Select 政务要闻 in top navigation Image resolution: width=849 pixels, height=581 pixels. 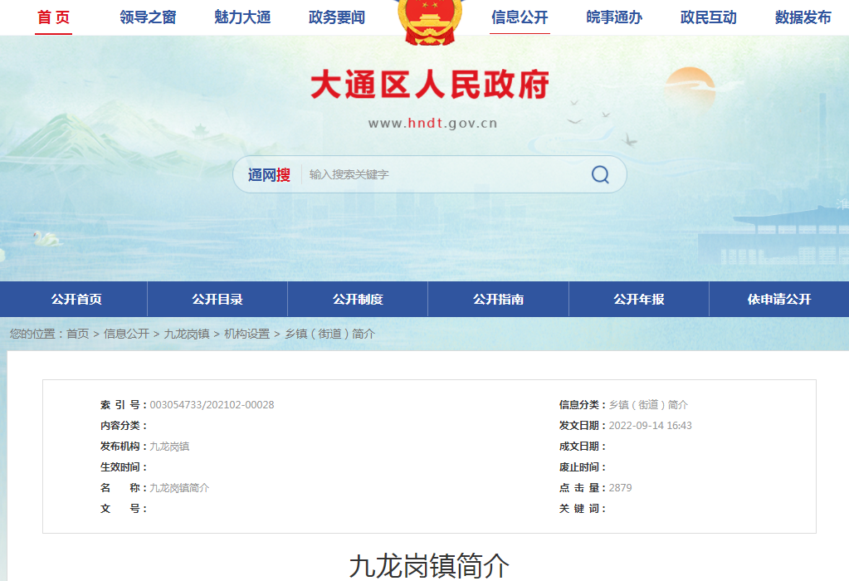(336, 17)
